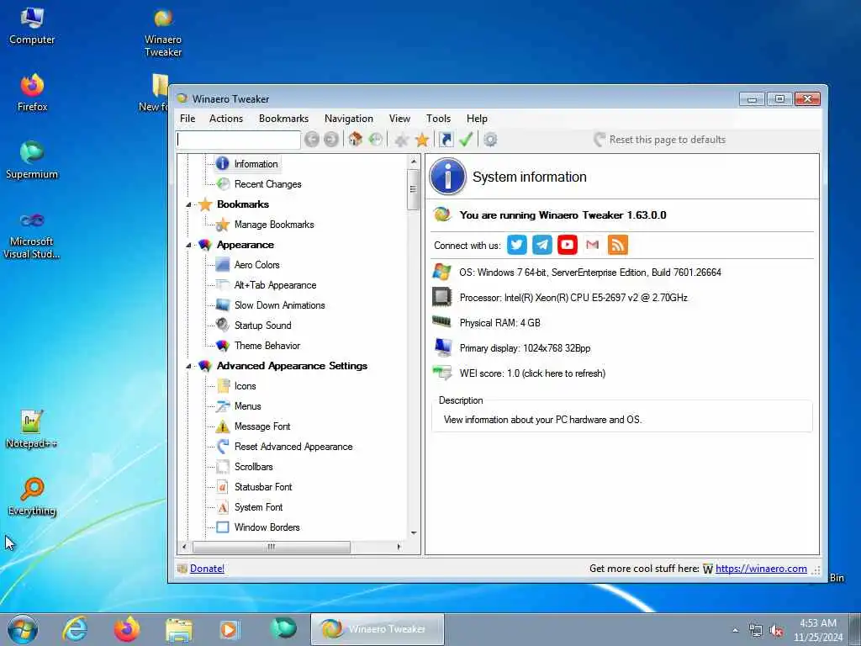Select Everything search desktop icon
This screenshot has height=646, width=861.
(33, 496)
